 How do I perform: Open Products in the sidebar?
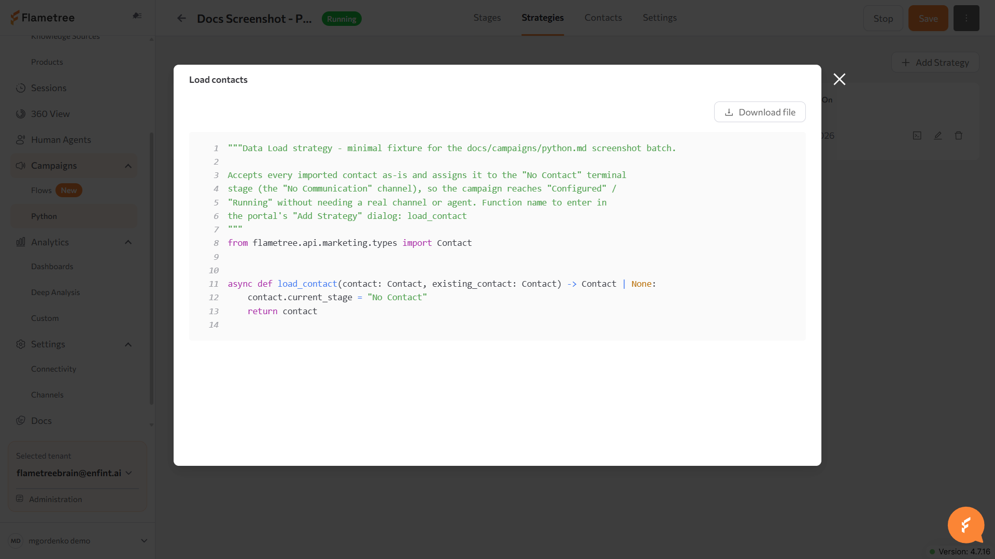(47, 62)
